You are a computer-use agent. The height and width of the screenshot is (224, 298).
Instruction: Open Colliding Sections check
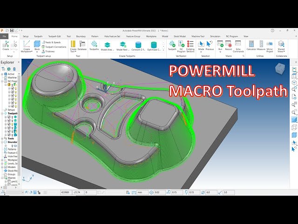click(x=190, y=46)
